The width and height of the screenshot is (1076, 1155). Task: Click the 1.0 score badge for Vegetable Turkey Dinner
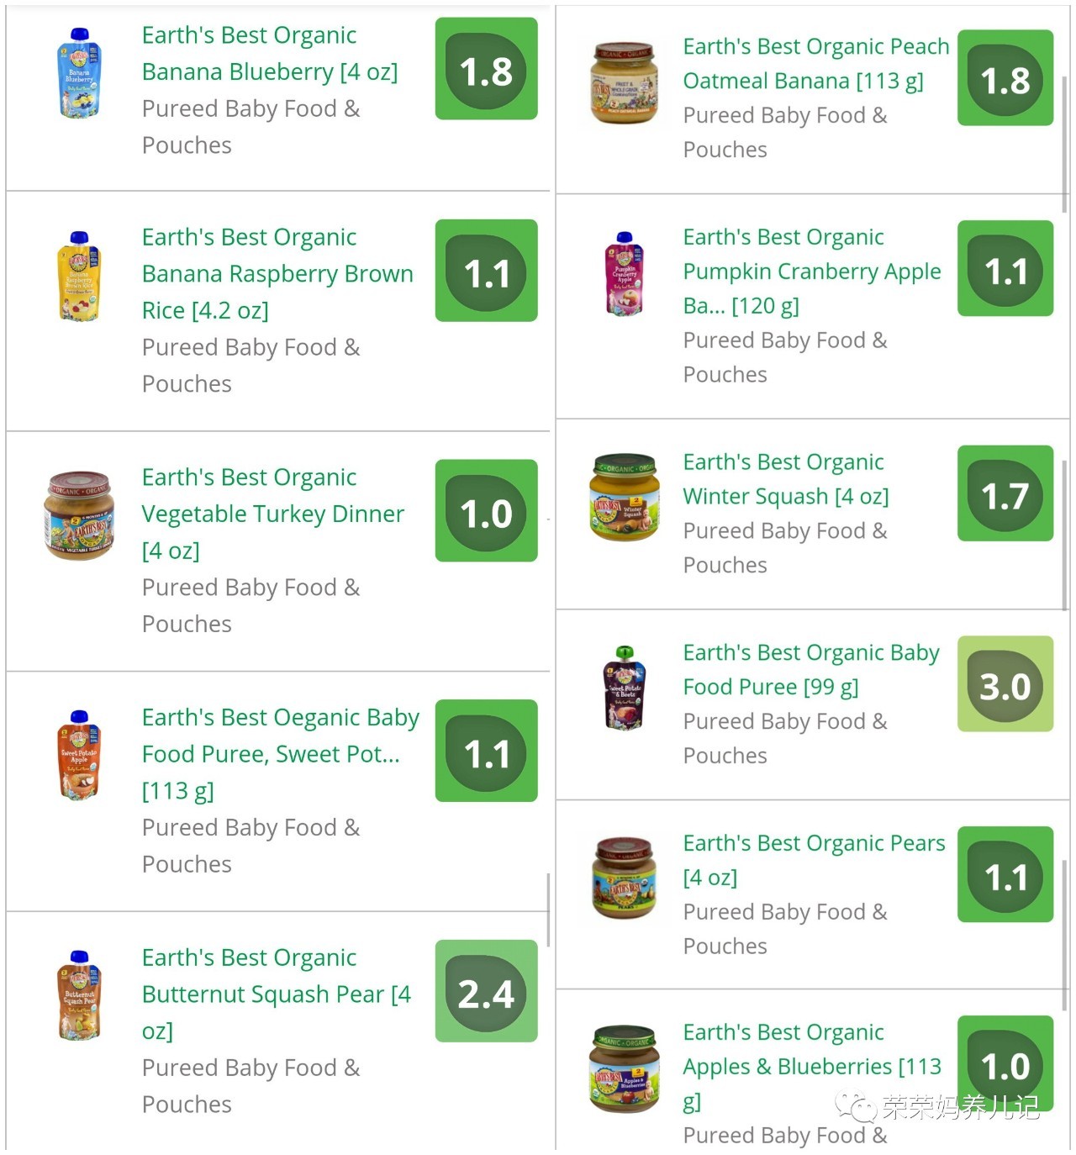pos(486,511)
